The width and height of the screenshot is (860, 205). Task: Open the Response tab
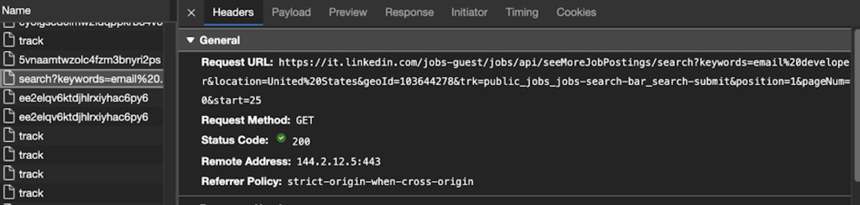tap(409, 12)
